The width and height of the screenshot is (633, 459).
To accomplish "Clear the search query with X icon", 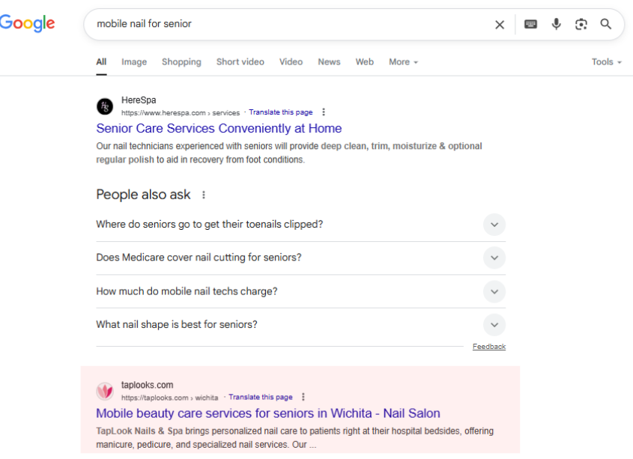I will [500, 25].
